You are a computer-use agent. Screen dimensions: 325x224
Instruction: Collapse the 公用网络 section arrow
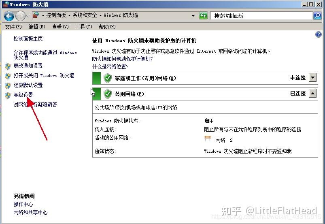tap(312, 94)
